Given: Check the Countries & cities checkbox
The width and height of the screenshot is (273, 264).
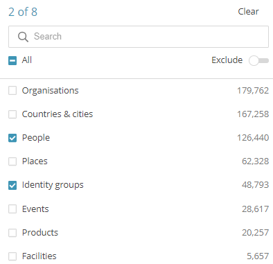Looking at the screenshot, I should (12, 114).
